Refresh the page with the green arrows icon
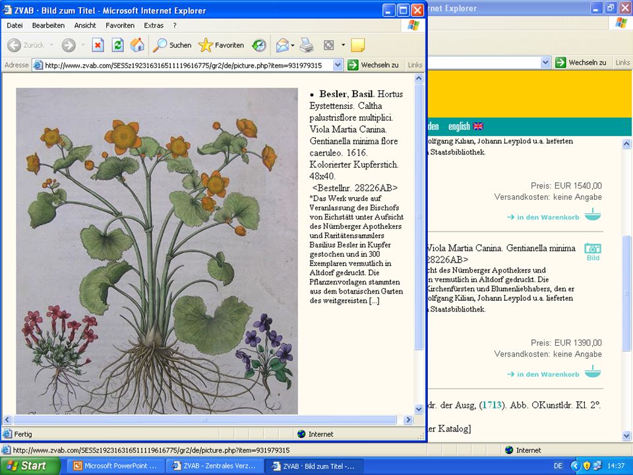 pos(117,45)
